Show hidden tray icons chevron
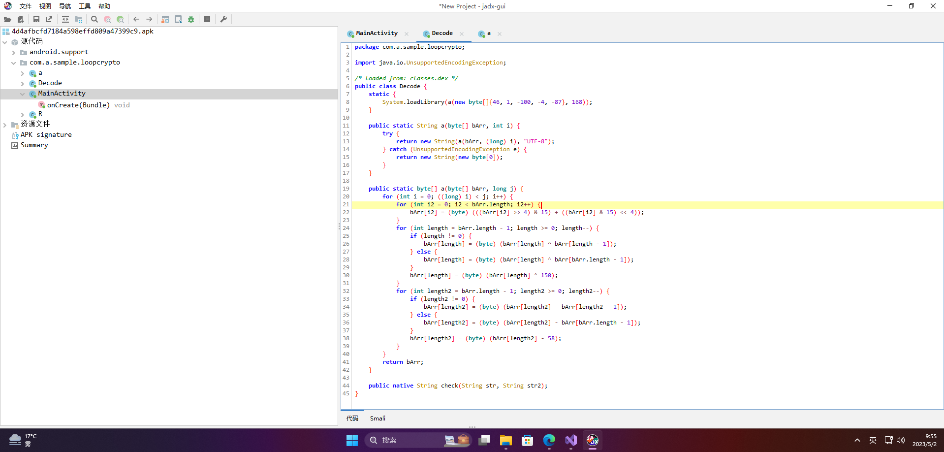The height and width of the screenshot is (452, 944). (857, 440)
